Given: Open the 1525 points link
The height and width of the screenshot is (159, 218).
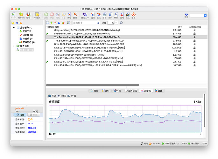Looking at the screenshot, I should 30,124.
